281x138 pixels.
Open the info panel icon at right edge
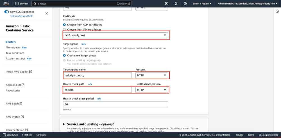pyautogui.click(x=277, y=11)
